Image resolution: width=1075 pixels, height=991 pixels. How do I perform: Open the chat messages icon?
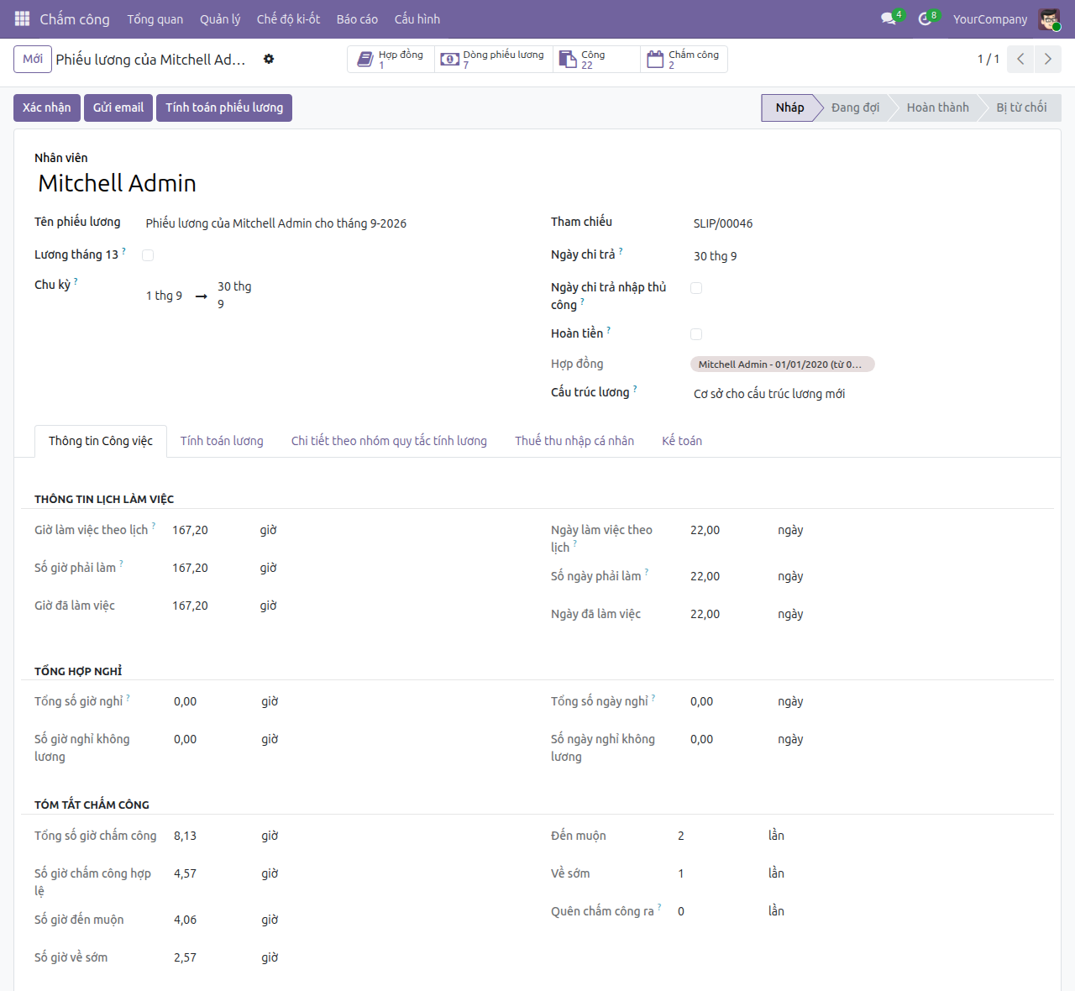point(889,18)
